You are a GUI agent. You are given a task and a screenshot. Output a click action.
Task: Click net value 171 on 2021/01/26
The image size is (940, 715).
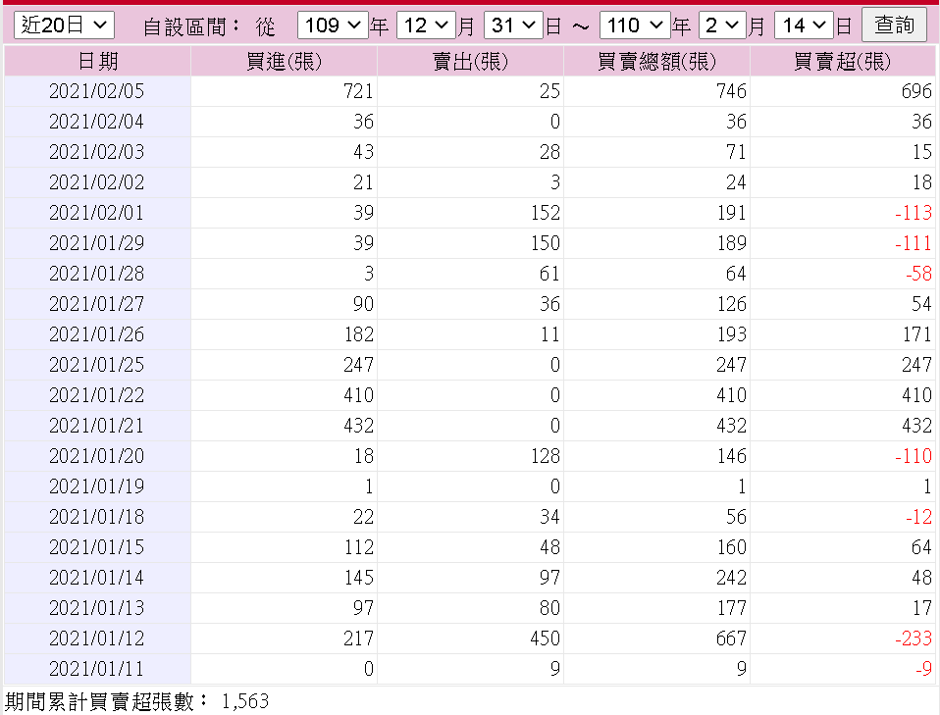pos(917,334)
